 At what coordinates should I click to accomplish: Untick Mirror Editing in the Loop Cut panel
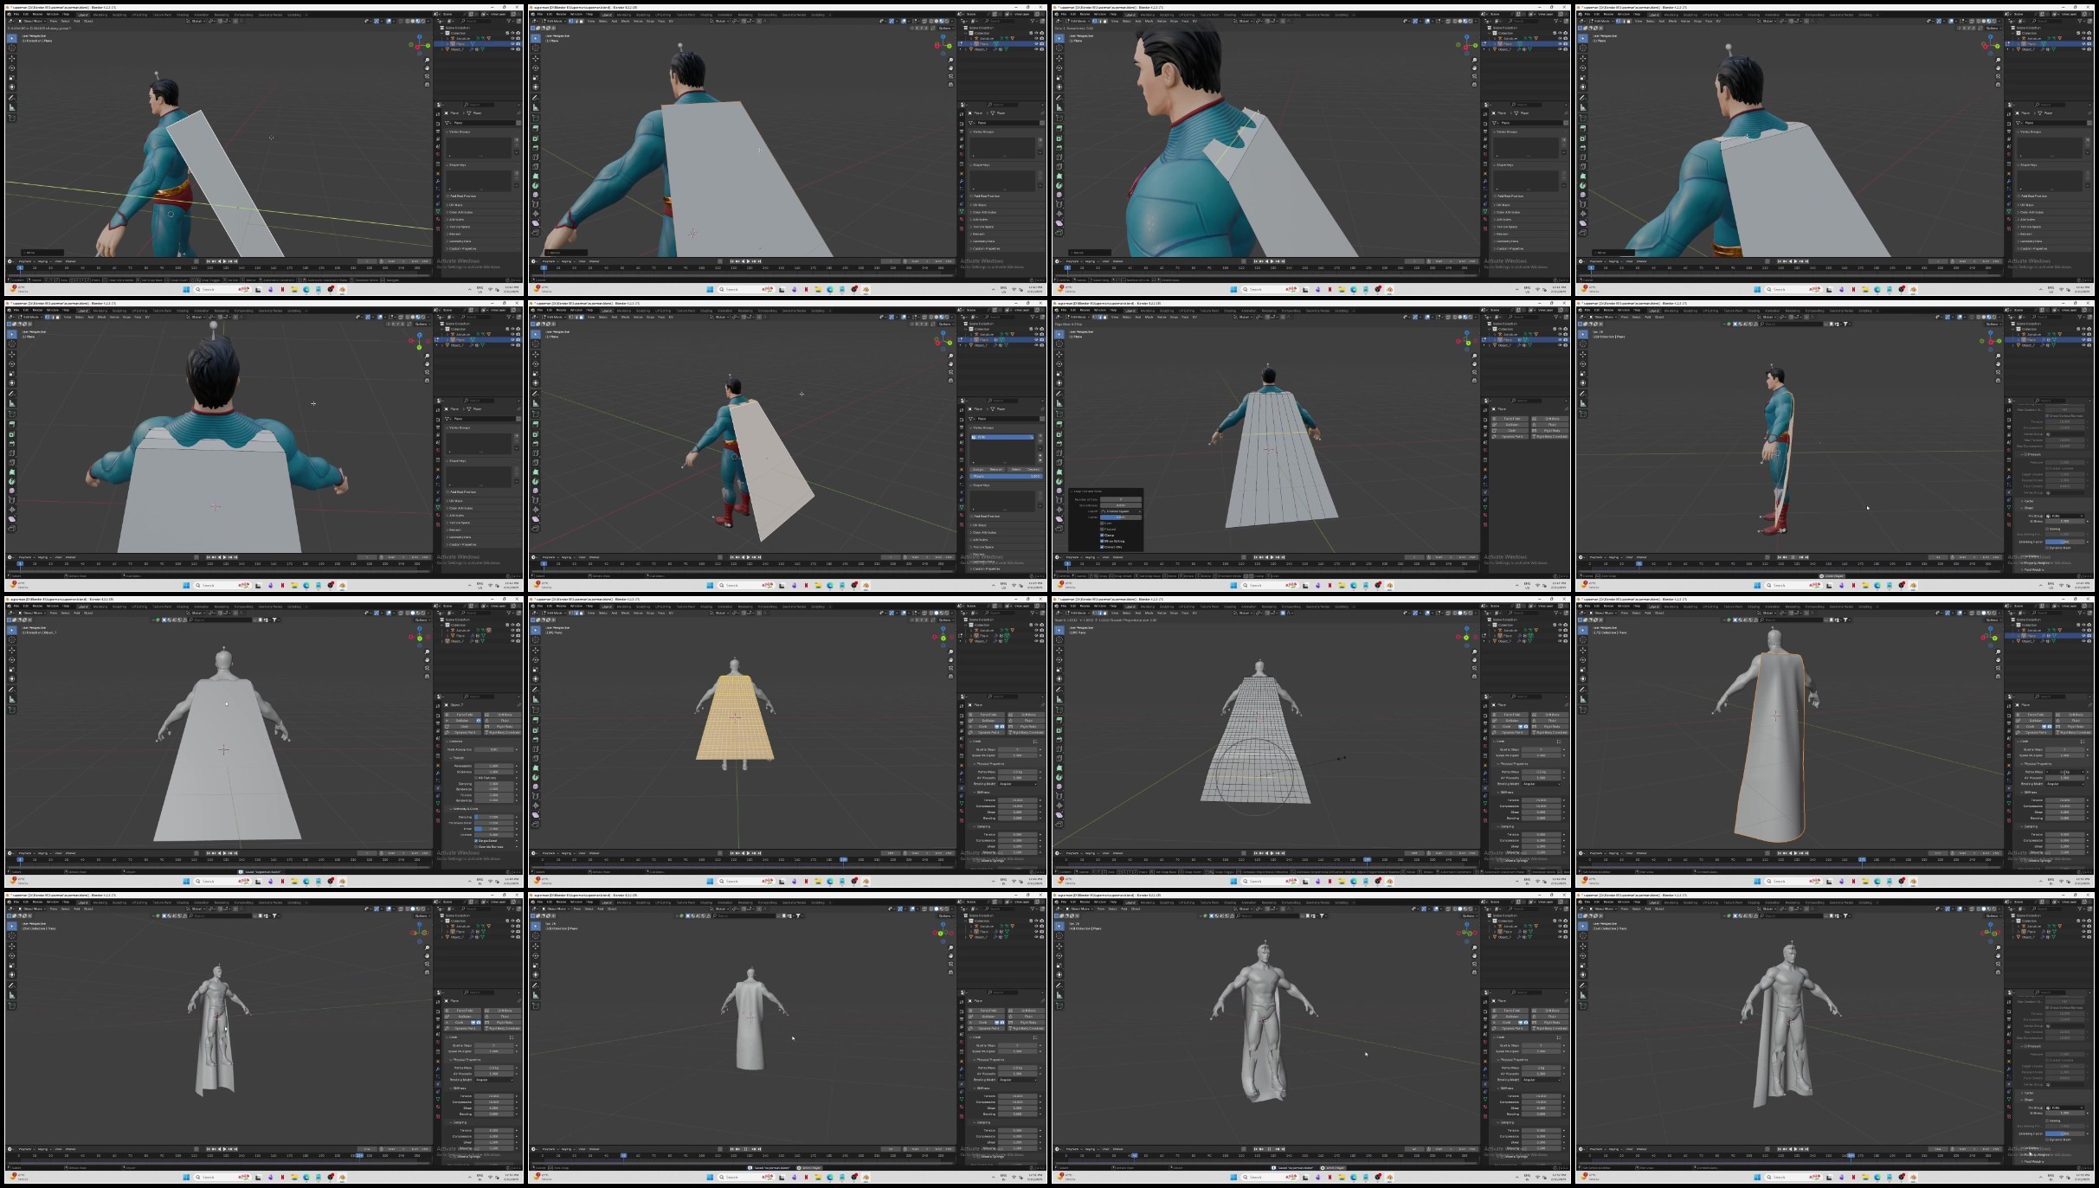tap(1103, 542)
